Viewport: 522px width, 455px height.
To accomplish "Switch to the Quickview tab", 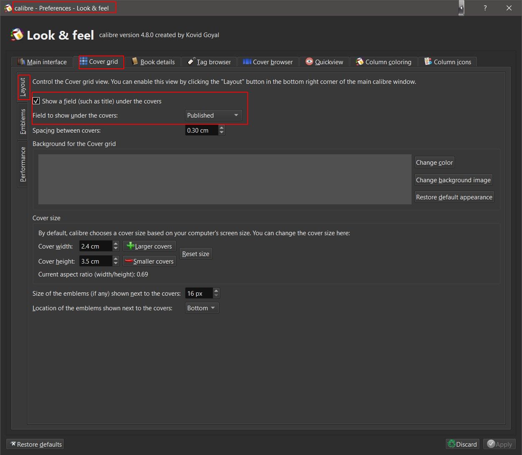I will point(324,62).
